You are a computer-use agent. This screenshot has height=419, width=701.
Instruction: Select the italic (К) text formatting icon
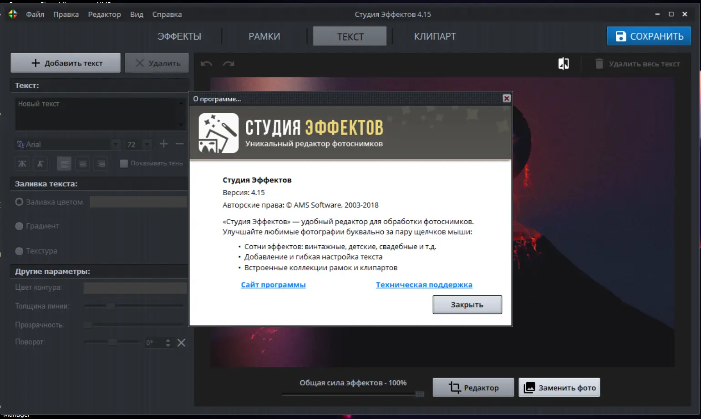(x=41, y=163)
